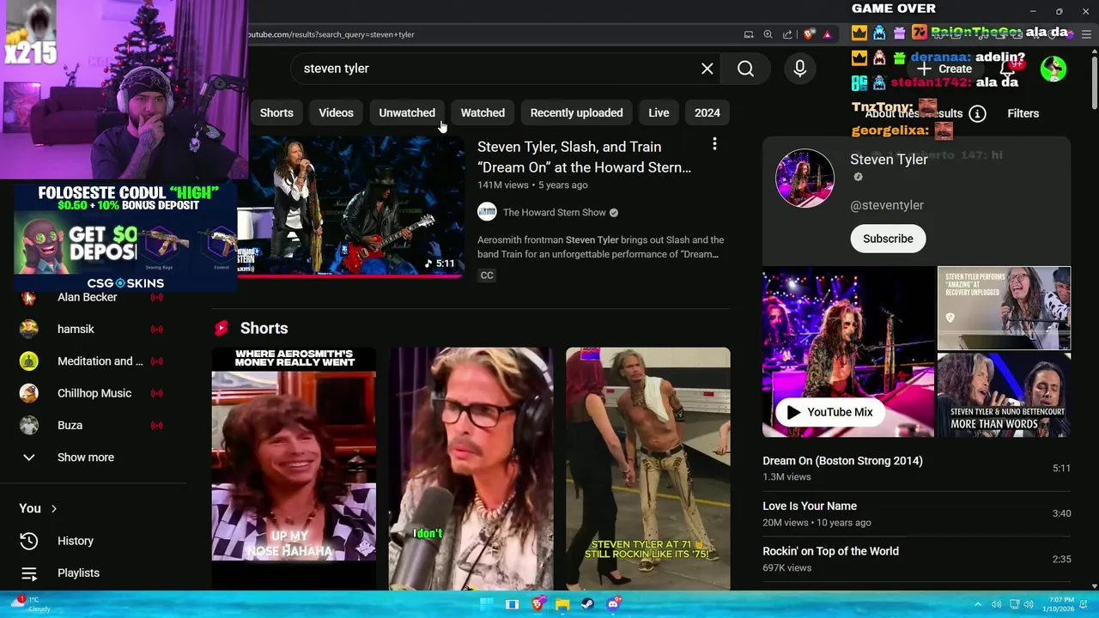Open the Recovery Unplugged Amazing thumbnail

1004,308
